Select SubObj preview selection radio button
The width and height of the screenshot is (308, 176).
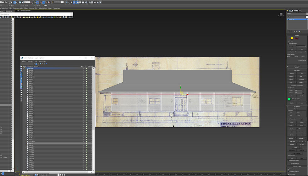point(294,57)
